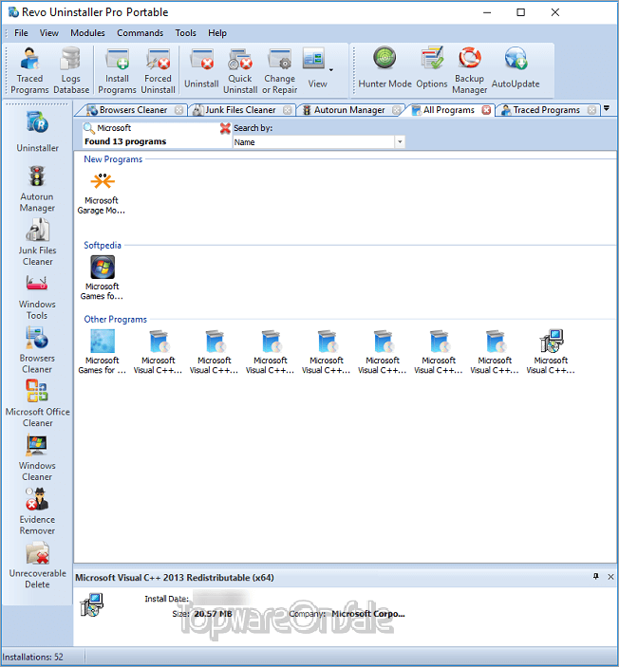This screenshot has width=619, height=667.
Task: Close the Junk Files Cleaner tab
Action: pyautogui.click(x=288, y=110)
